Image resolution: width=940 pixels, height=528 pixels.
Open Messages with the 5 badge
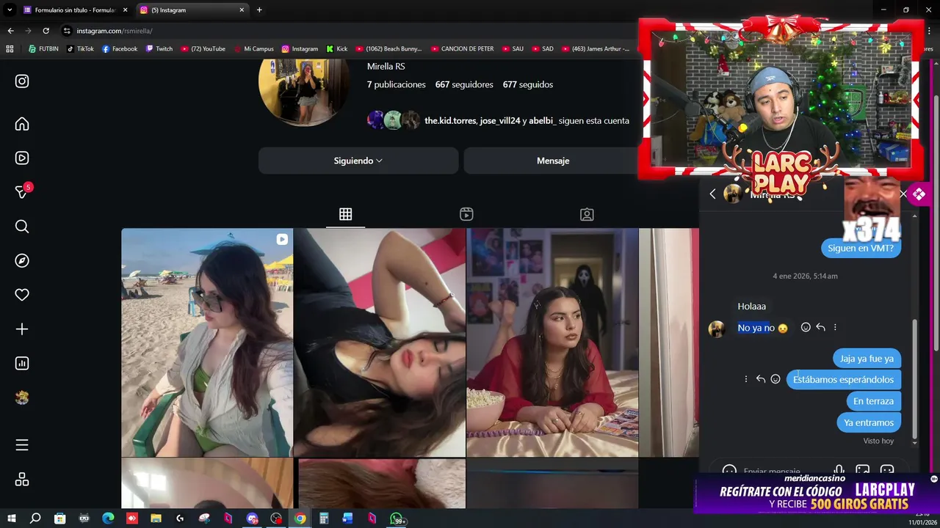tap(23, 191)
